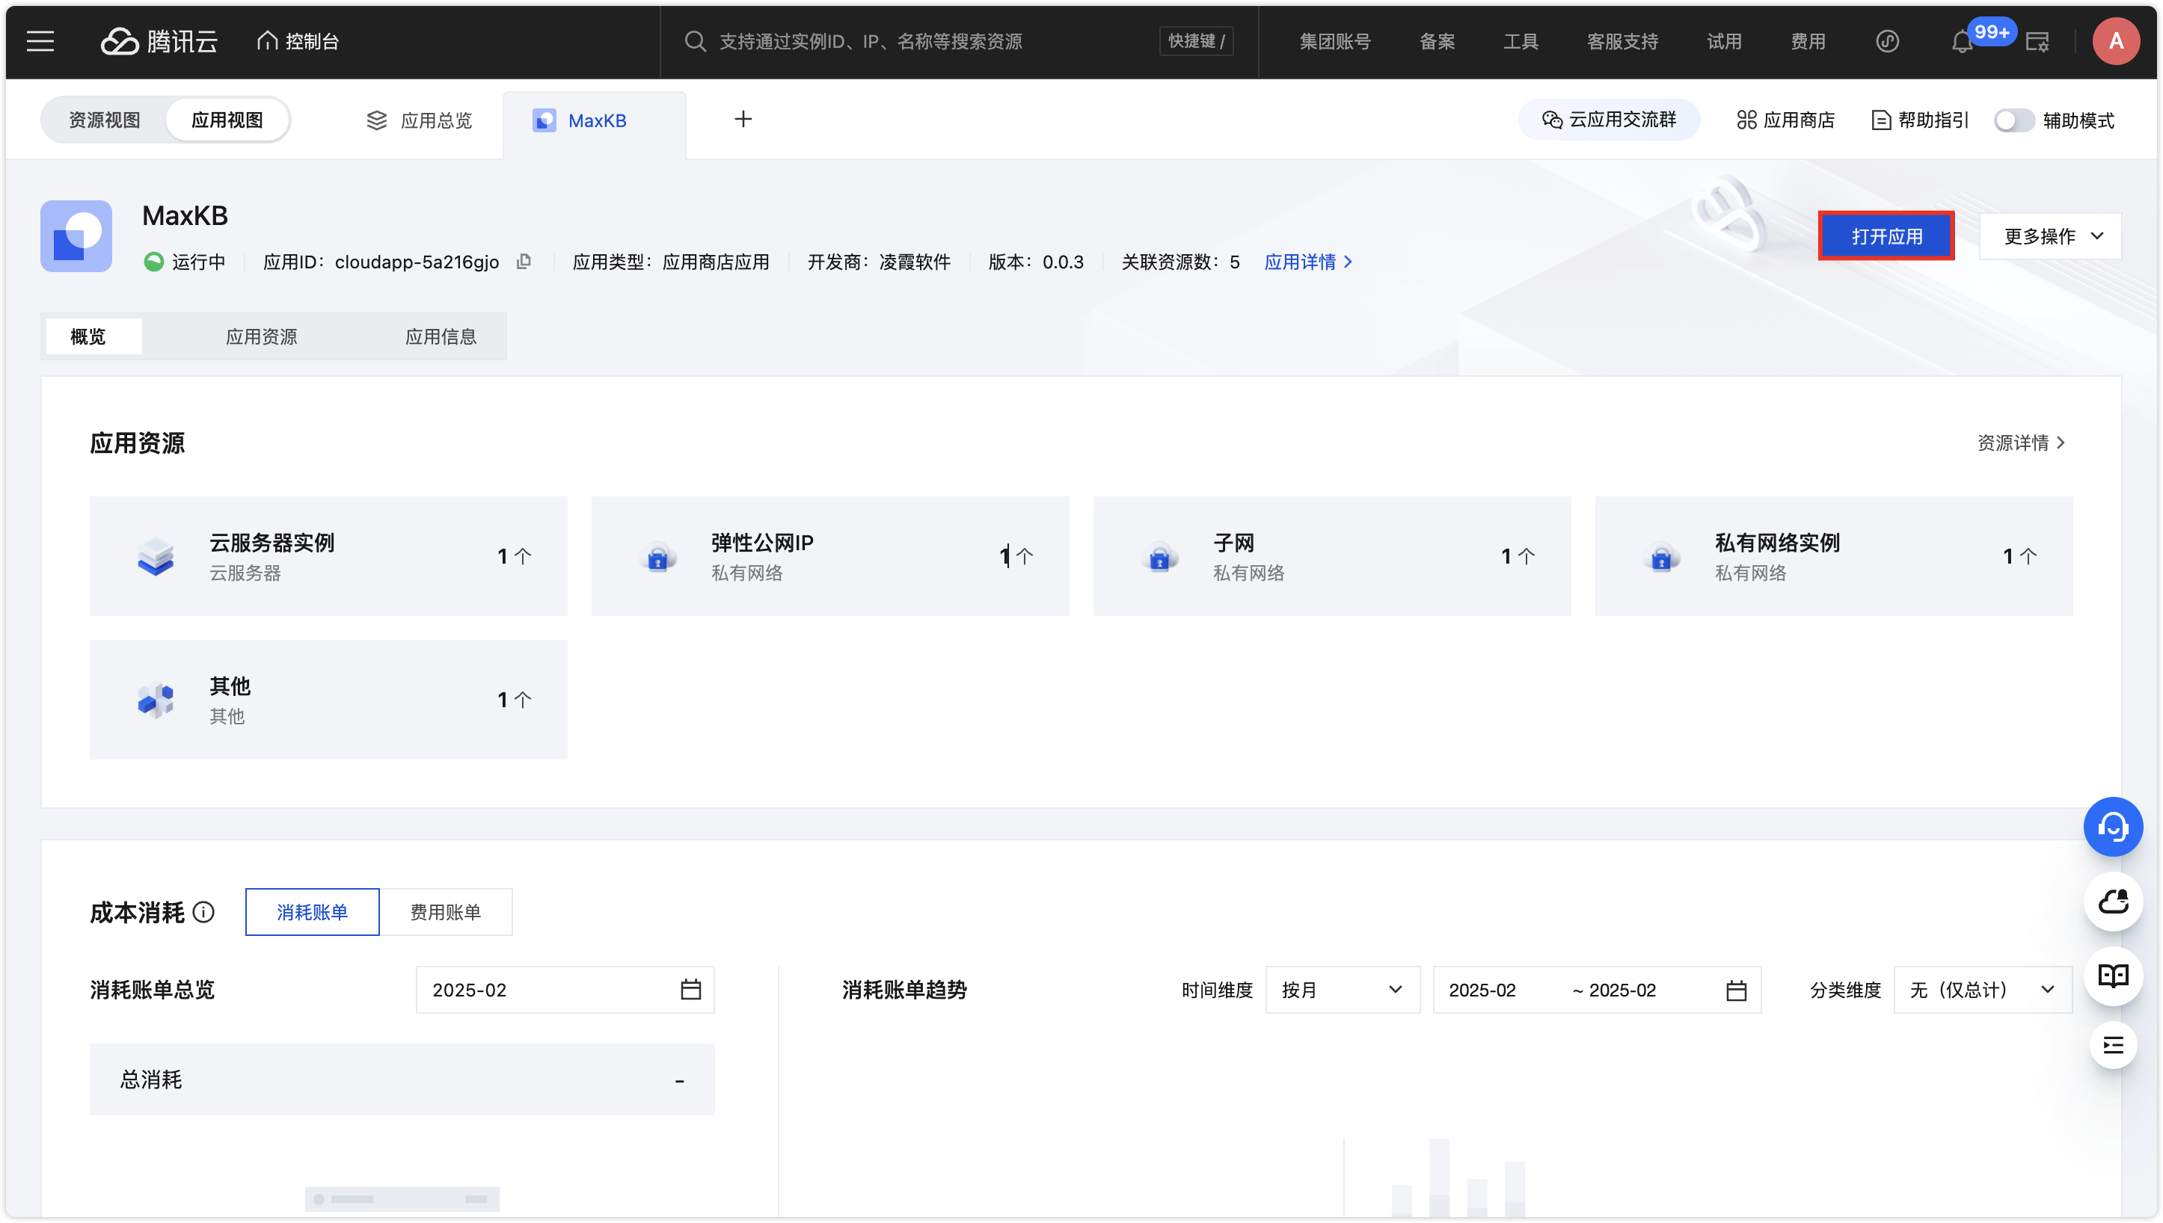Open the 应用总览 tab
Screen dimensions: 2163x1223
pyautogui.click(x=420, y=121)
